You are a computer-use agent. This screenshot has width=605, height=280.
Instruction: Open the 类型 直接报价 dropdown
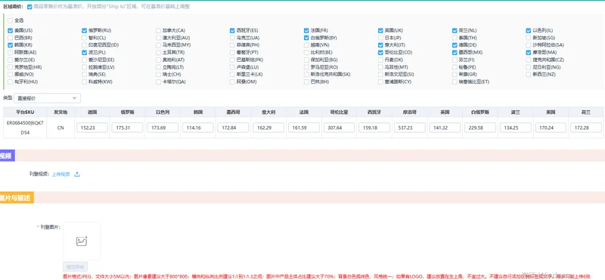pyautogui.click(x=47, y=98)
